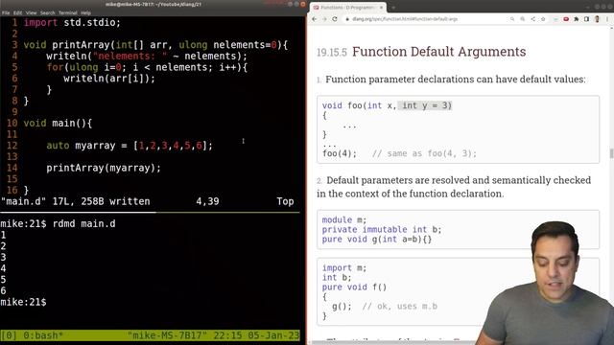Click the browser page vertical scrollbar

(611, 152)
